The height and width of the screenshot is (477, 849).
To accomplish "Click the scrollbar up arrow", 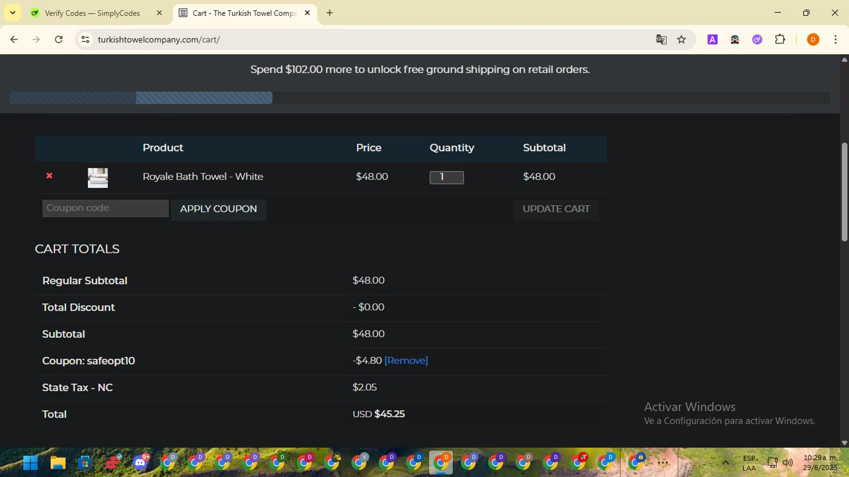I will point(844,59).
